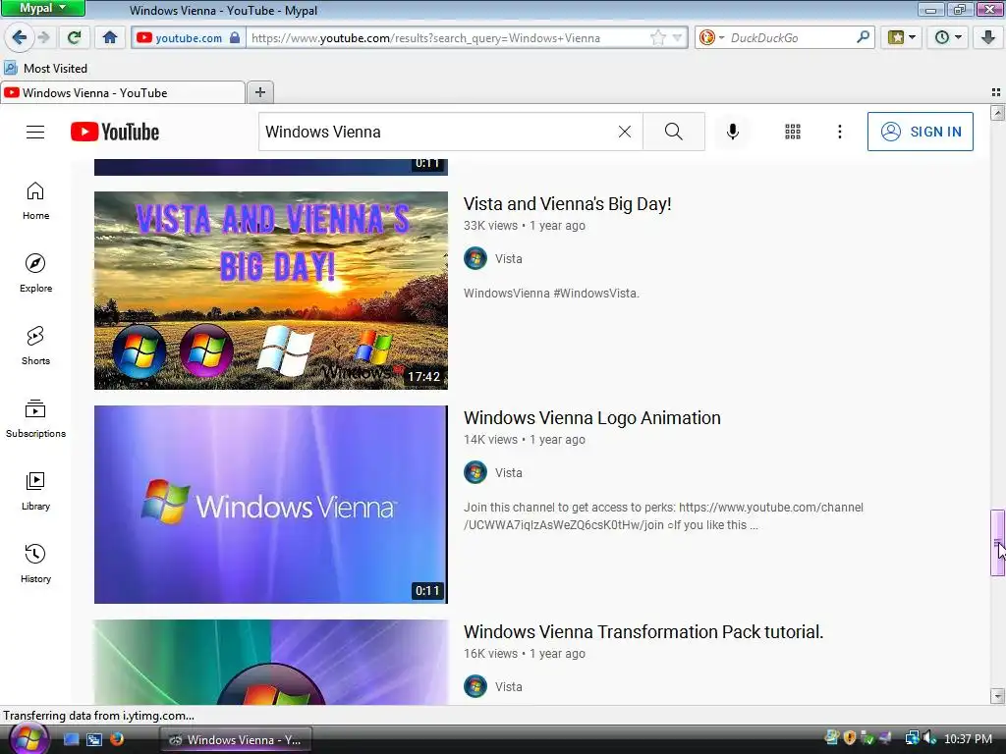Clear the YouTube search text with X
Image resolution: width=1006 pixels, height=754 pixels.
pos(624,132)
